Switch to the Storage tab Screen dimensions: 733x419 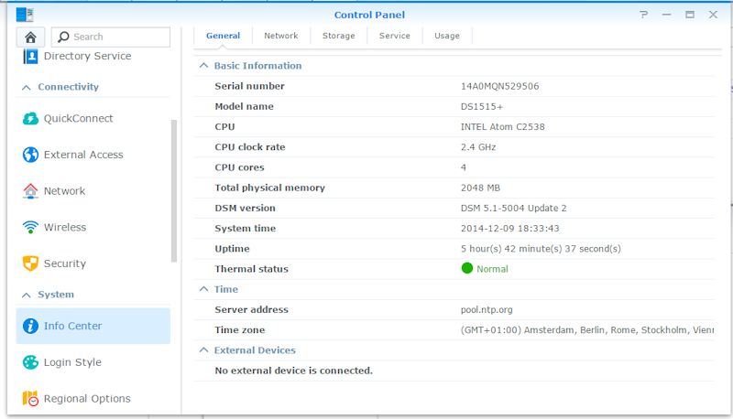point(338,36)
